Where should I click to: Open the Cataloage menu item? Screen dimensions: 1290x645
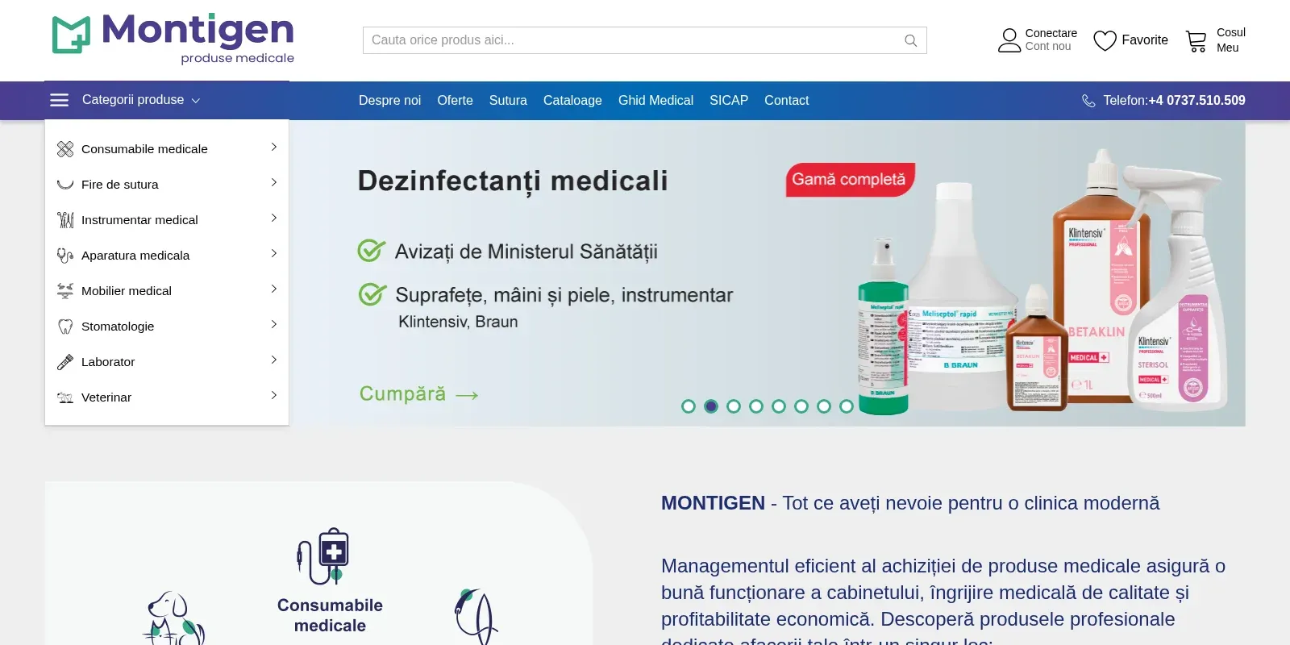click(x=572, y=101)
